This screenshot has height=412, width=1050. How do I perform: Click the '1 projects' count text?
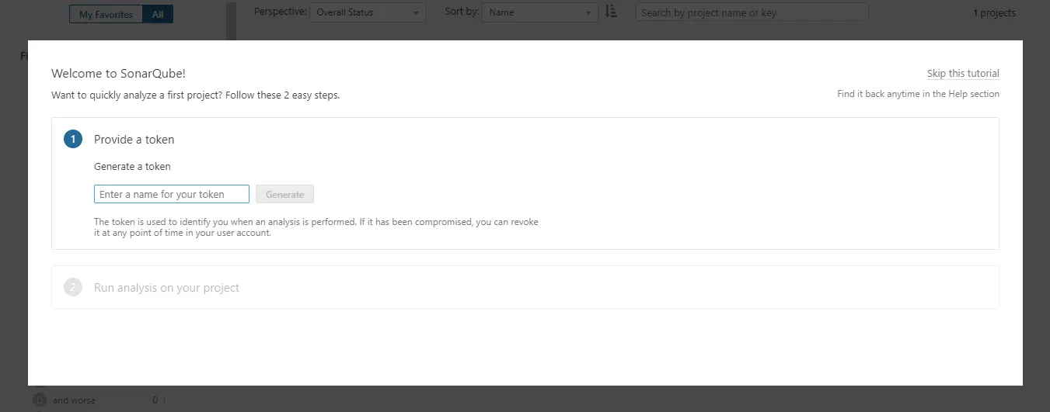pos(994,13)
